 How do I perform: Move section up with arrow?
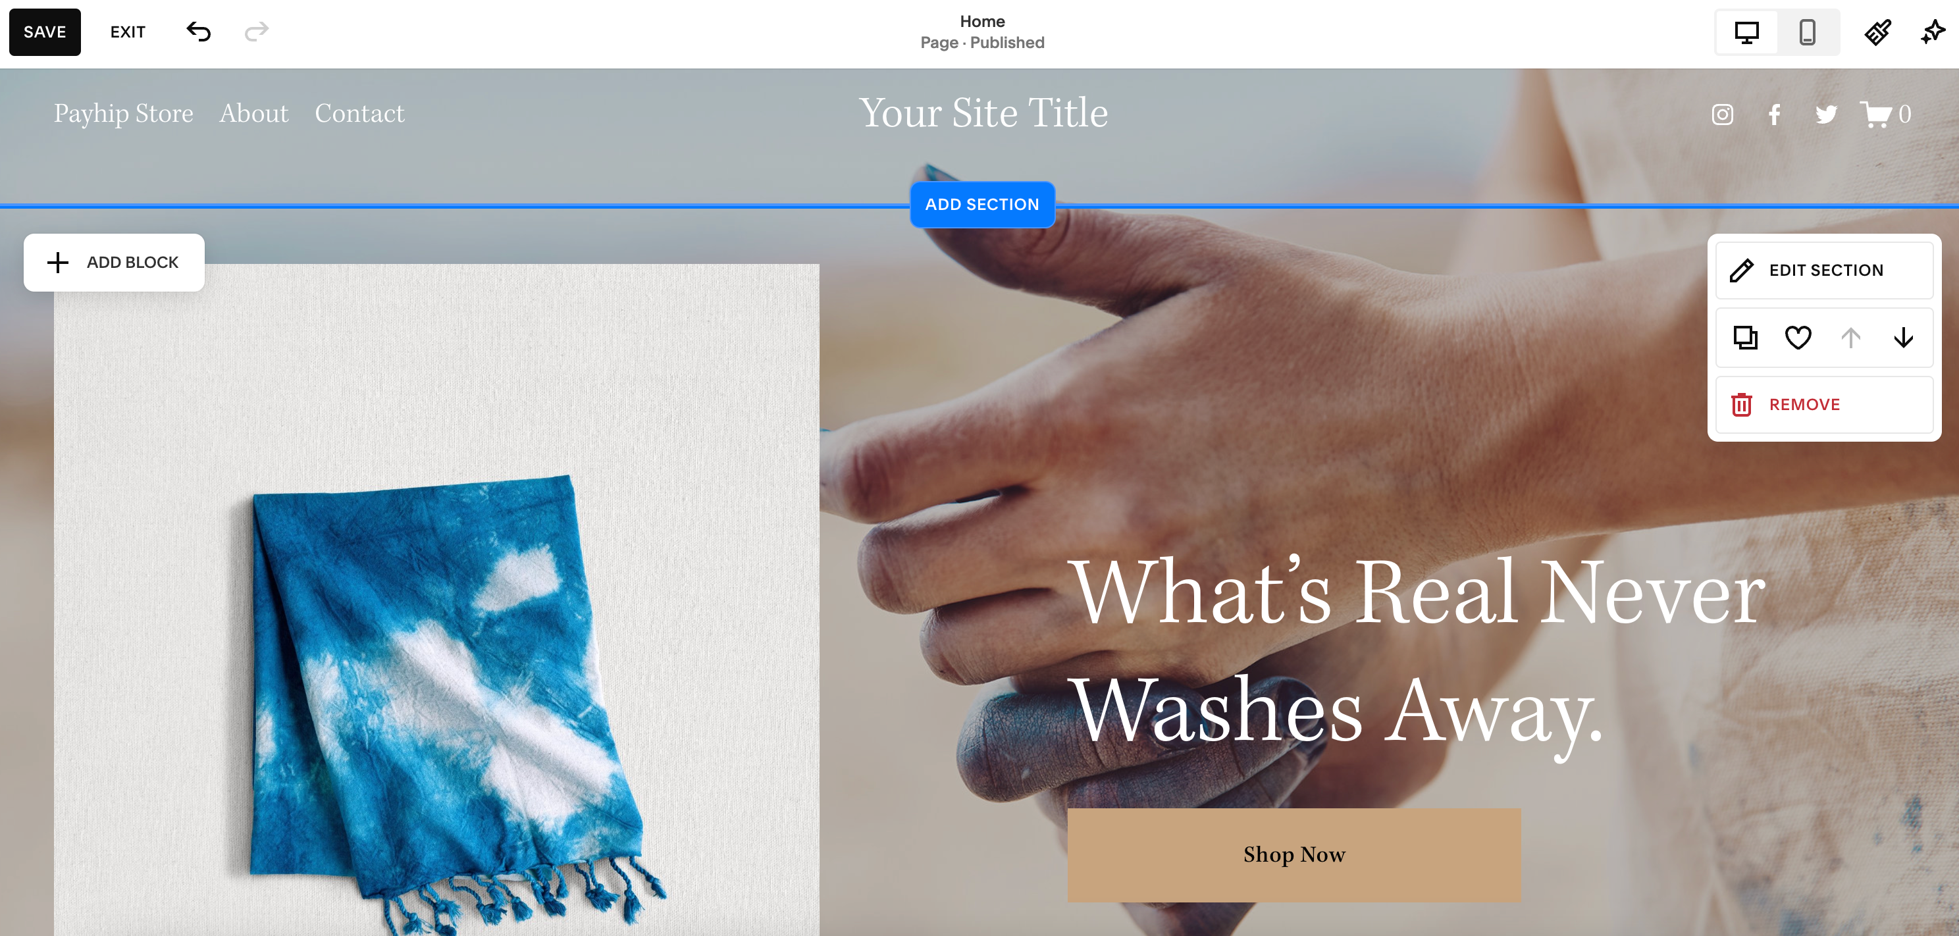pyautogui.click(x=1851, y=338)
